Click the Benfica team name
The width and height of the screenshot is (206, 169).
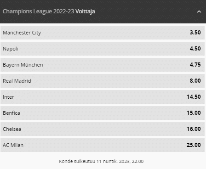[x=11, y=113]
